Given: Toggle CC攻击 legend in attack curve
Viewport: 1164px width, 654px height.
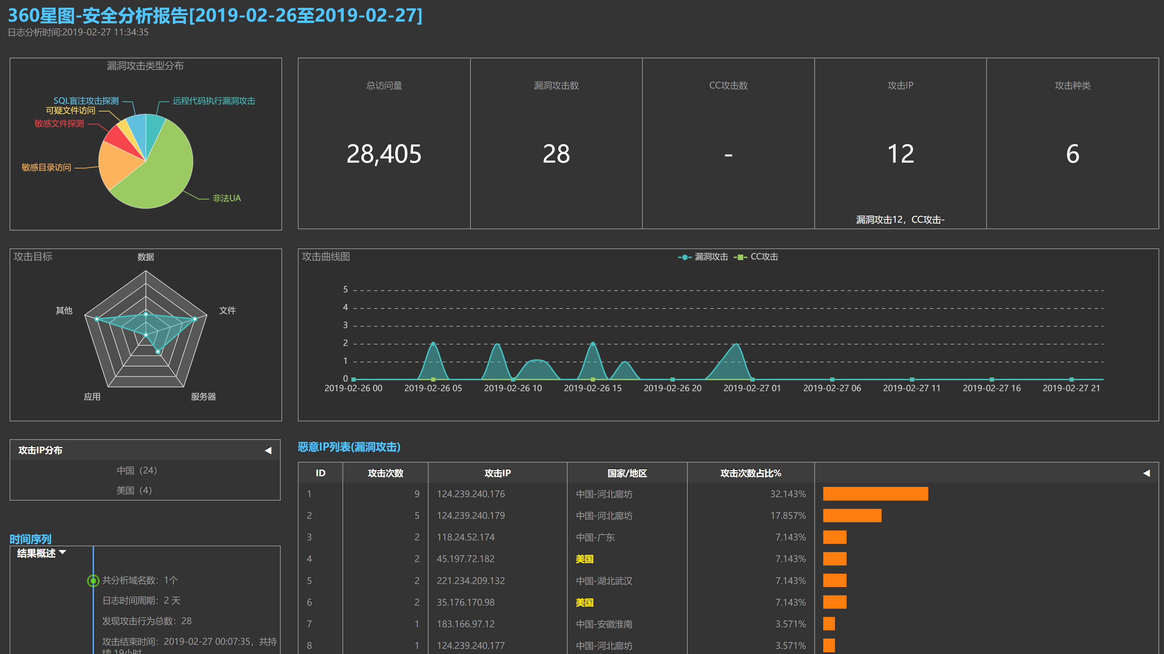Looking at the screenshot, I should [x=756, y=257].
